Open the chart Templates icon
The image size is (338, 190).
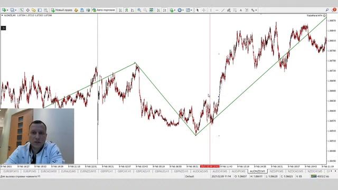pyautogui.click(x=188, y=10)
